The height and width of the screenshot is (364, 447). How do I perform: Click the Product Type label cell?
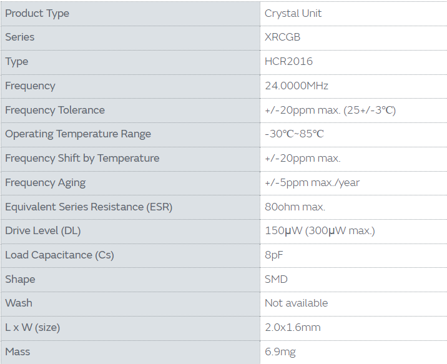pyautogui.click(x=37, y=13)
